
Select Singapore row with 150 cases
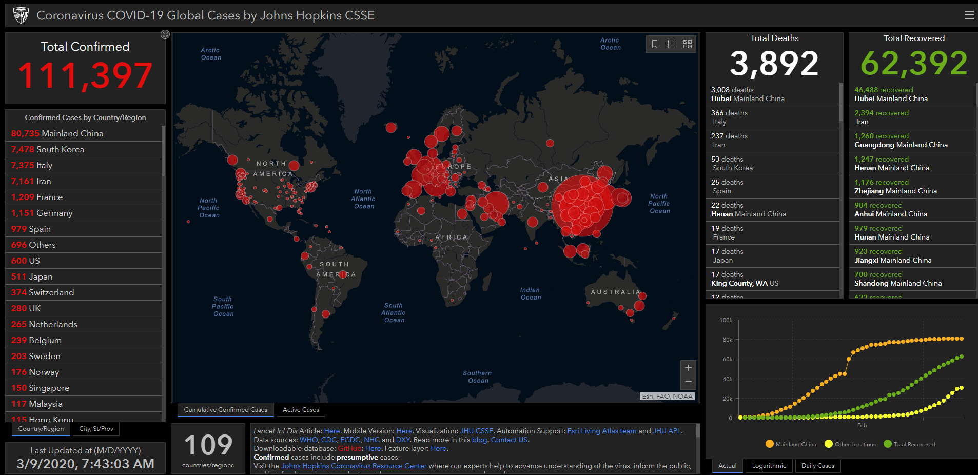84,388
